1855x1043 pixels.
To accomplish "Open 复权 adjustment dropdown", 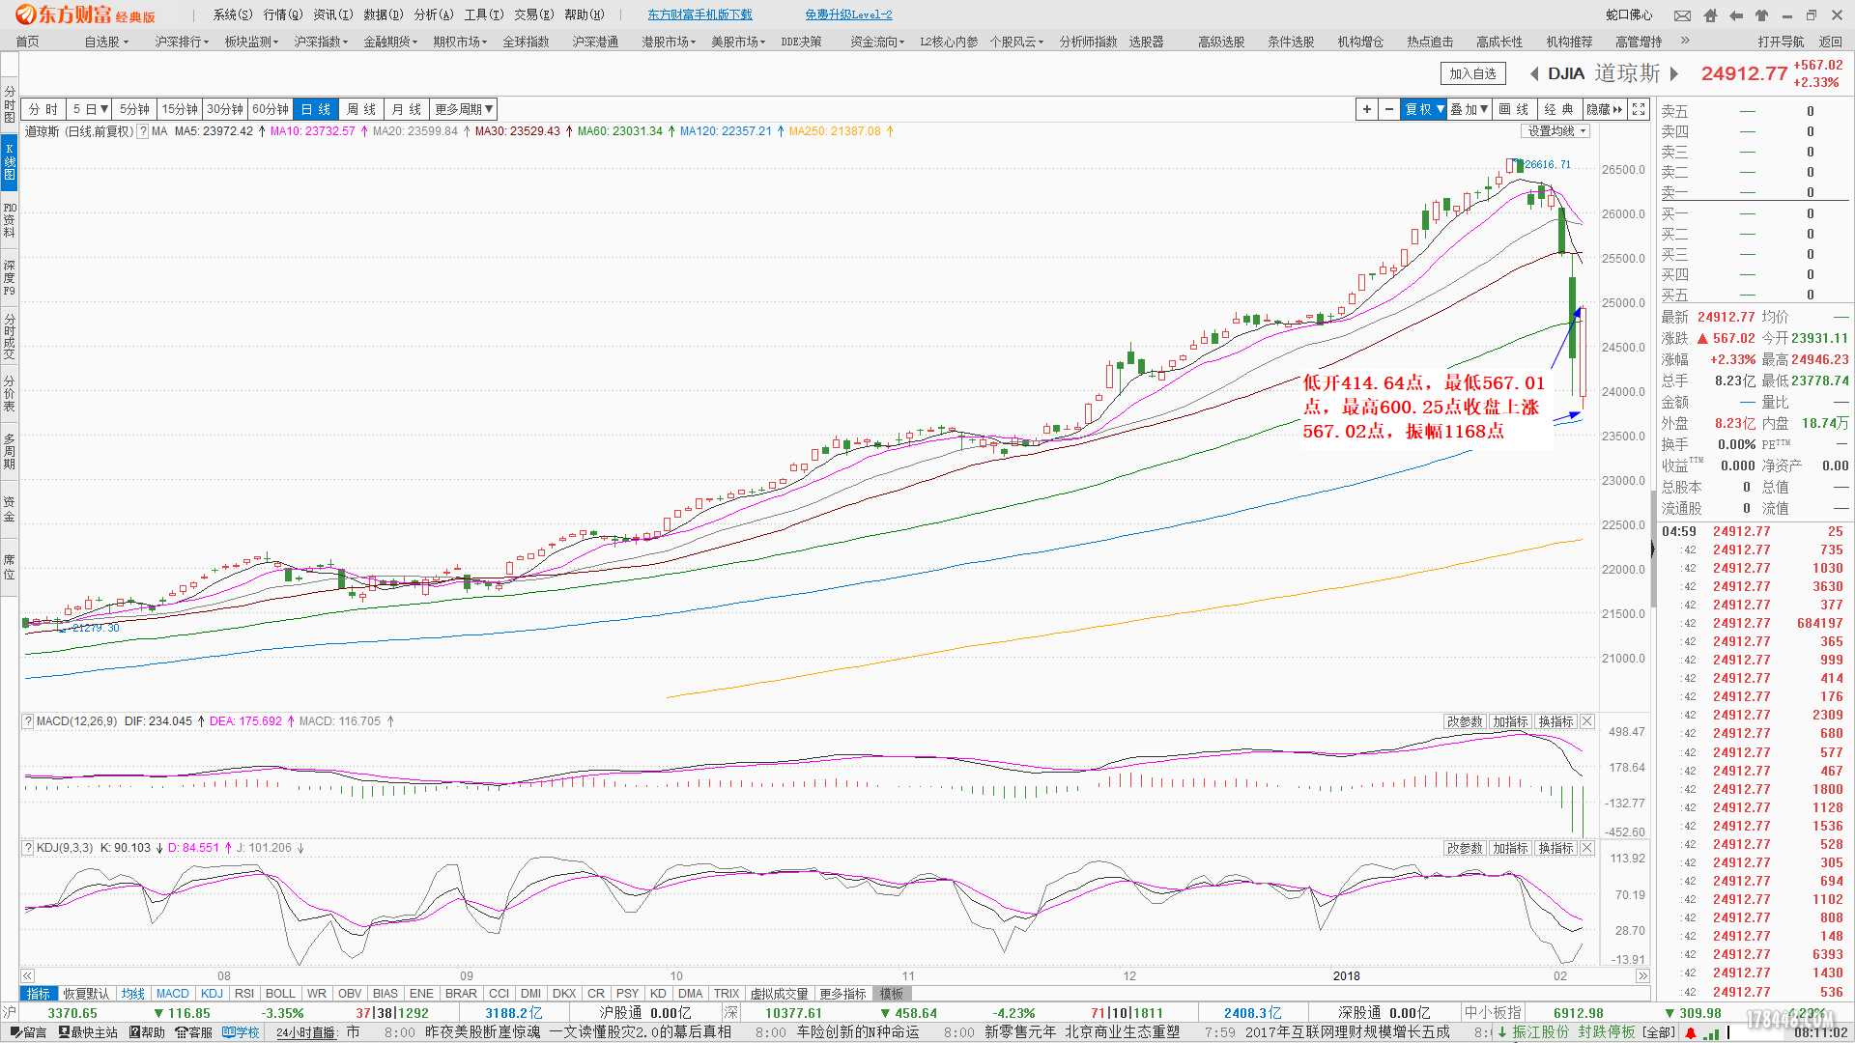I will click(1425, 109).
